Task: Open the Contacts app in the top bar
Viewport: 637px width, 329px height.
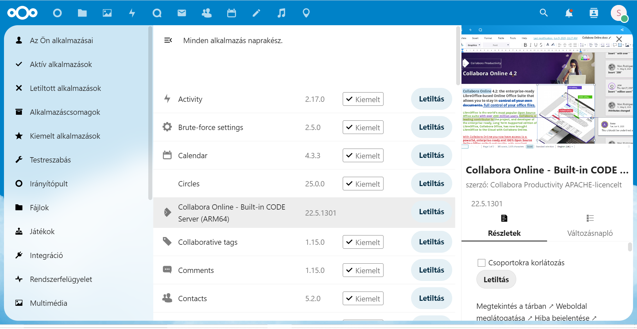Action: pyautogui.click(x=206, y=13)
